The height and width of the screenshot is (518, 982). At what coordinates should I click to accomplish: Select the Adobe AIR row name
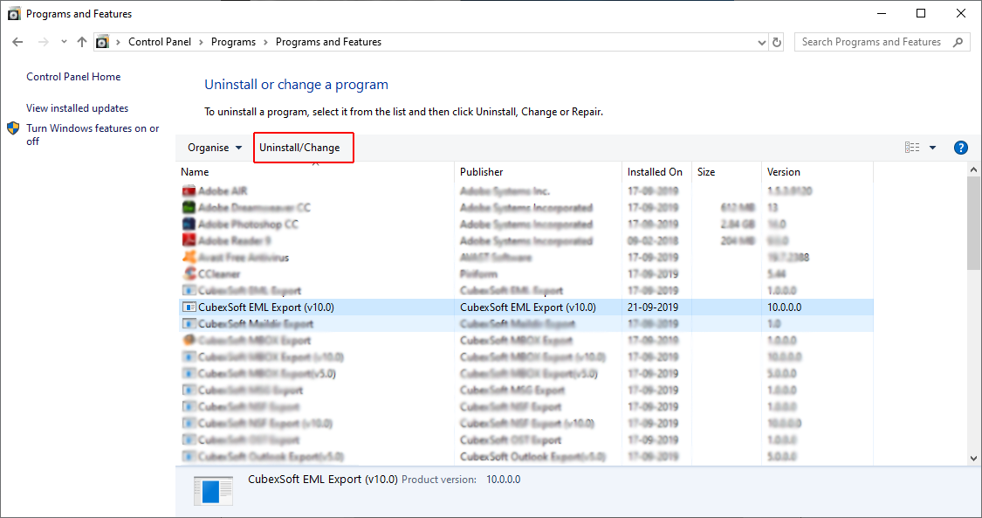click(223, 190)
